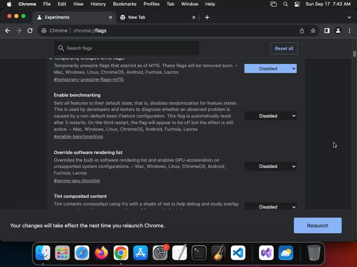Click the Override software rendering list heading

click(88, 152)
